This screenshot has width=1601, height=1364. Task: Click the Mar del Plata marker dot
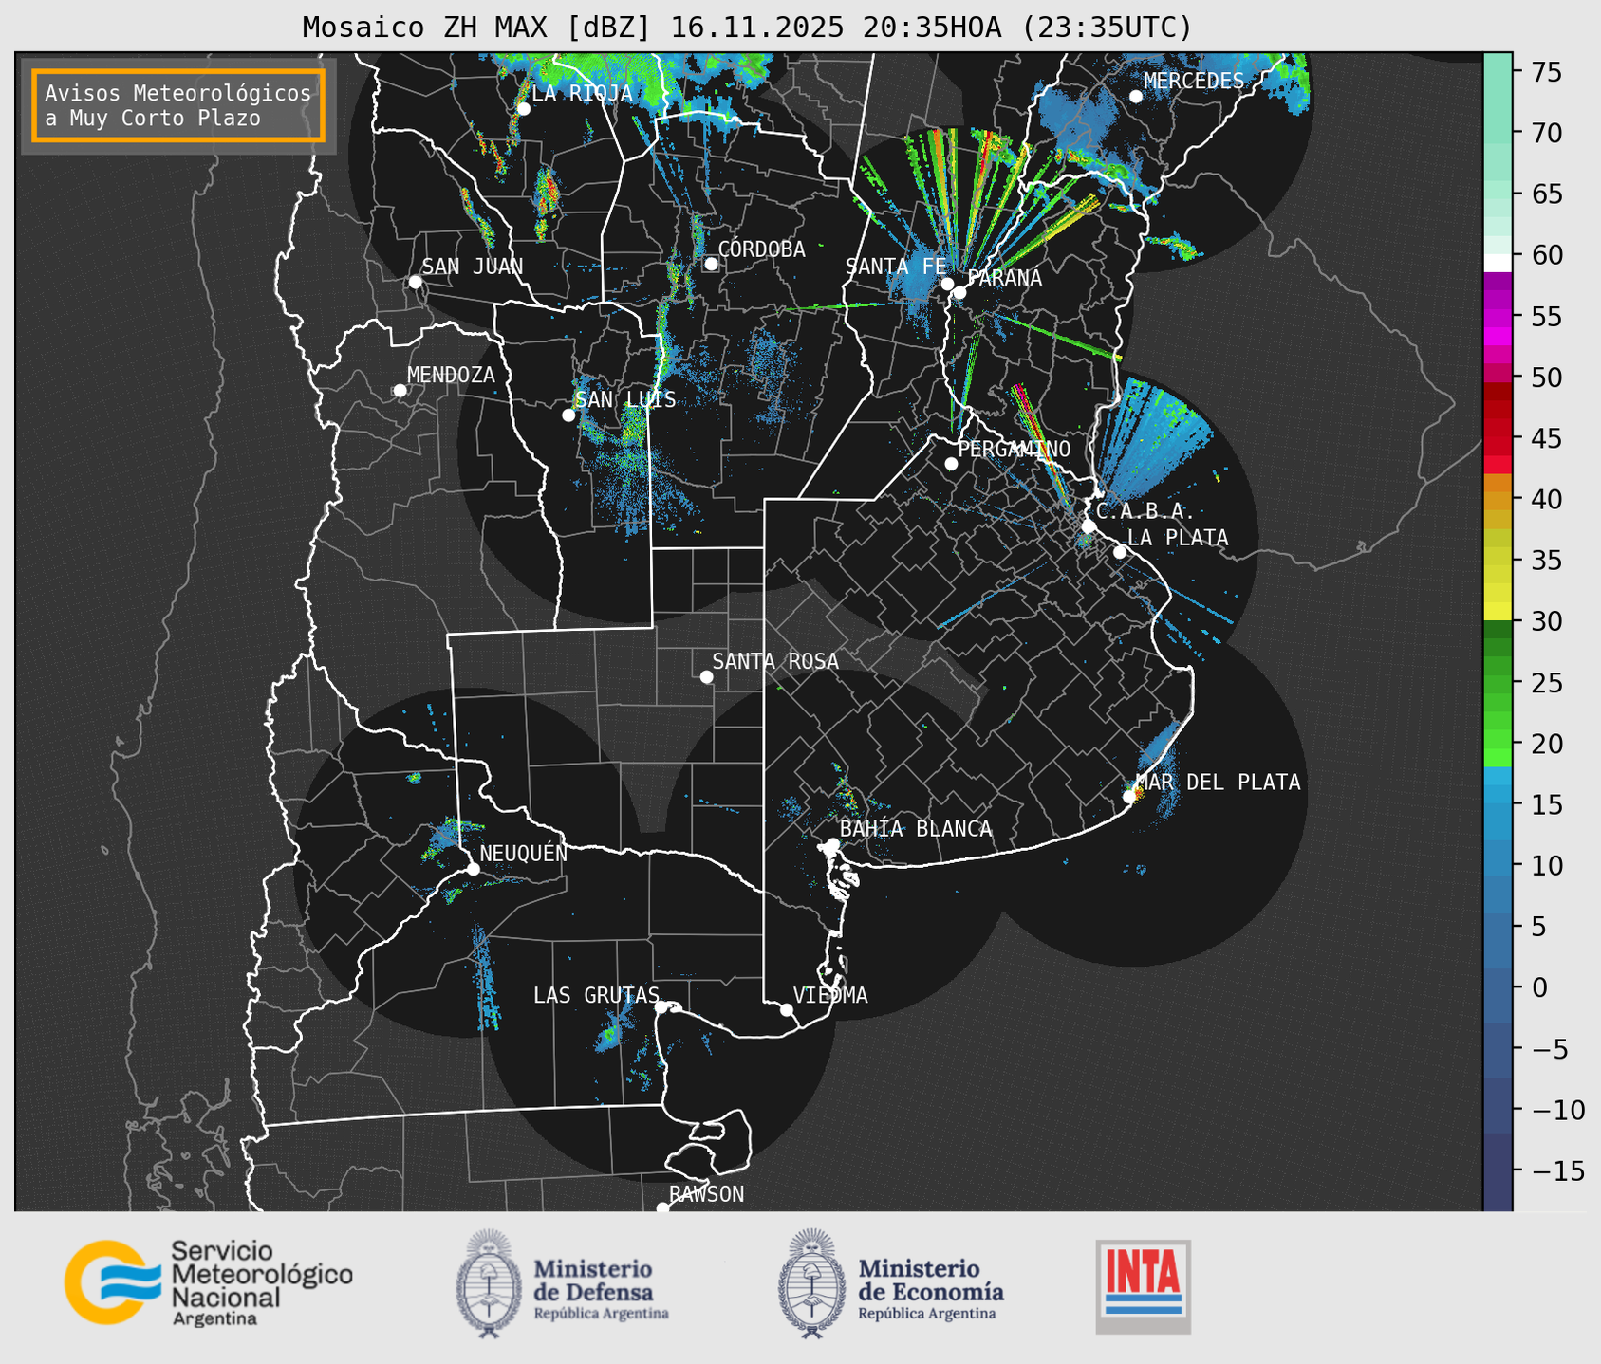[1129, 797]
